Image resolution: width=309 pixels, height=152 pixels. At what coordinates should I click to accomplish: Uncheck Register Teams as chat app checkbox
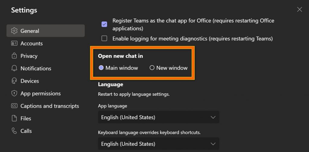(x=104, y=24)
